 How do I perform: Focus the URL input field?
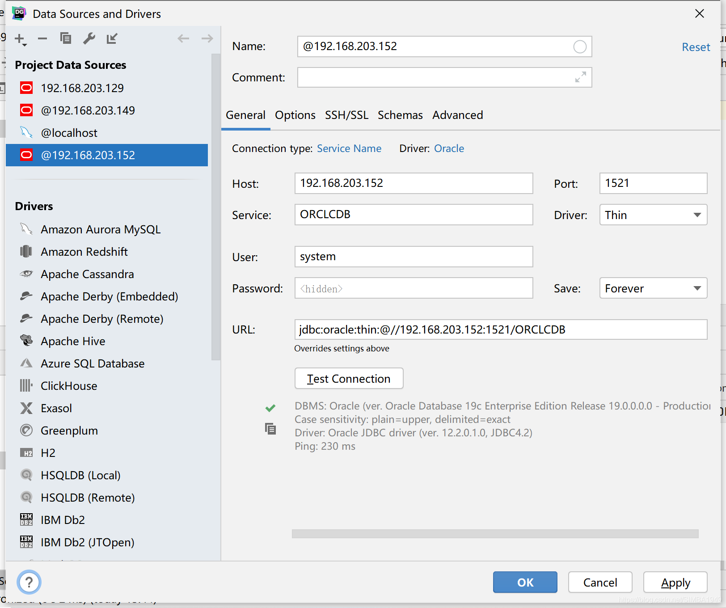tap(501, 329)
